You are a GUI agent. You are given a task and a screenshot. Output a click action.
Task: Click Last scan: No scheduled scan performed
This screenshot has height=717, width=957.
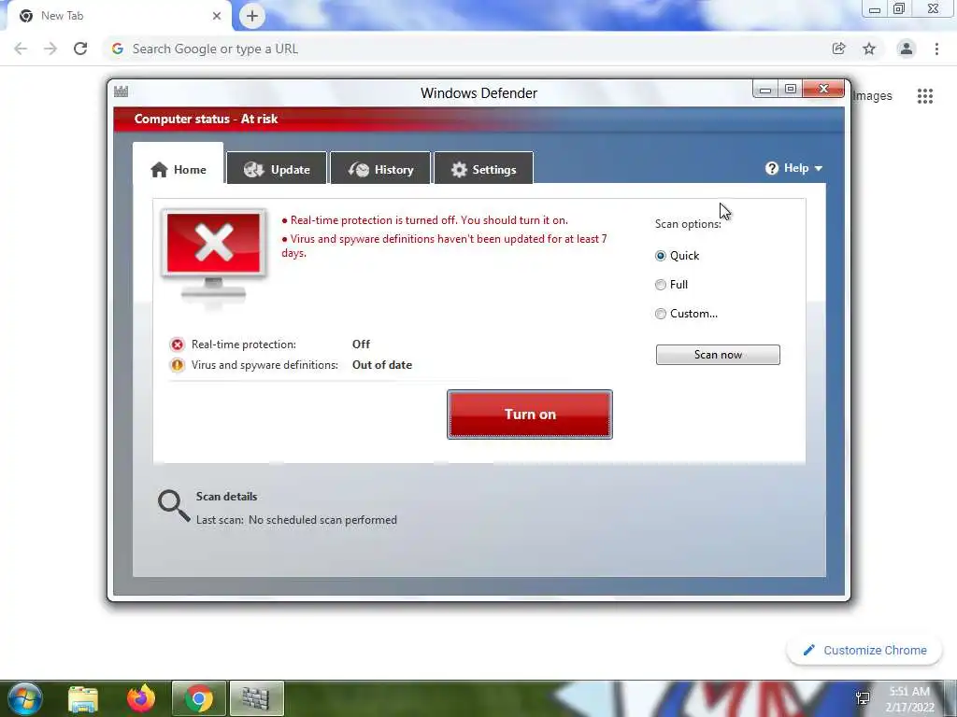pos(296,520)
